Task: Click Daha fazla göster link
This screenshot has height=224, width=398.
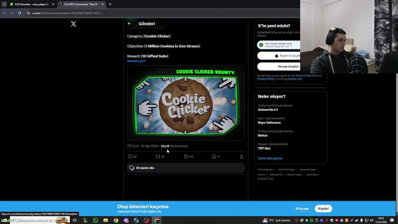Action: [270, 158]
